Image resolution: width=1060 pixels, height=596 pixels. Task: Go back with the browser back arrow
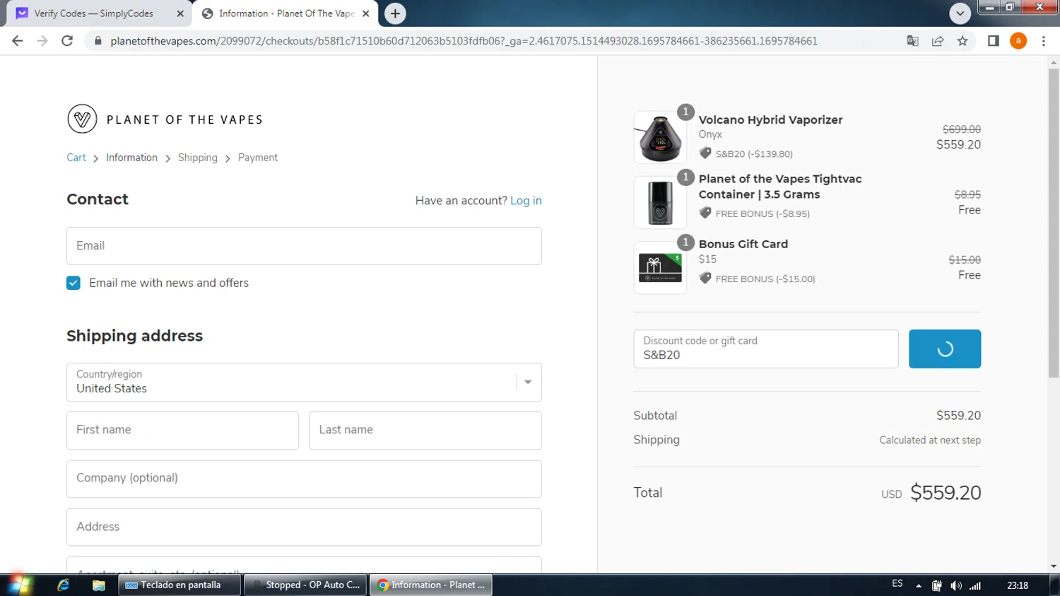[x=18, y=41]
